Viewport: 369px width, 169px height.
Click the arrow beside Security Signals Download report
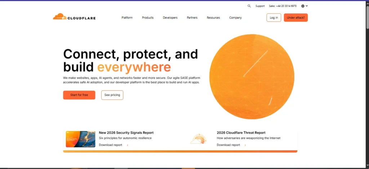[x=128, y=145]
